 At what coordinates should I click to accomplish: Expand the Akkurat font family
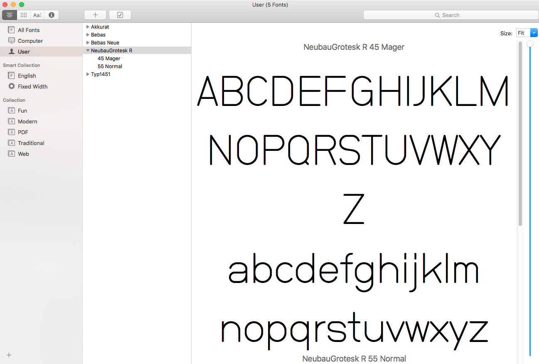88,27
